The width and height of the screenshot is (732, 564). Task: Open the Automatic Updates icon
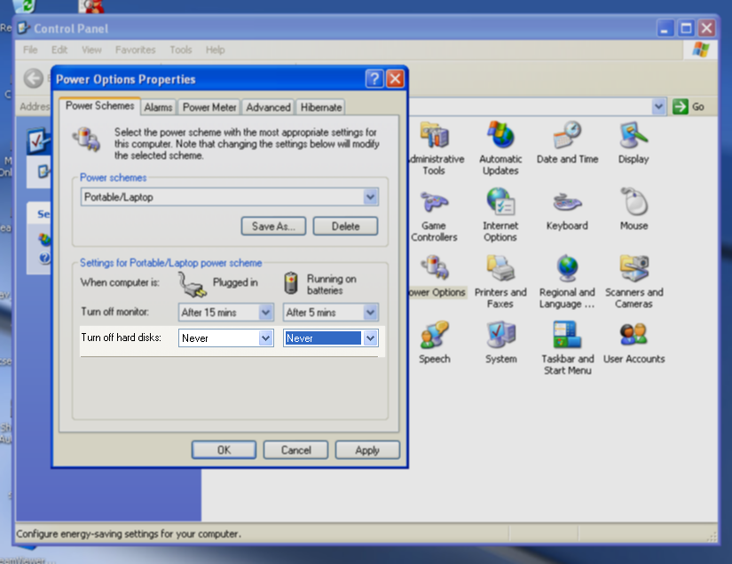coord(500,148)
